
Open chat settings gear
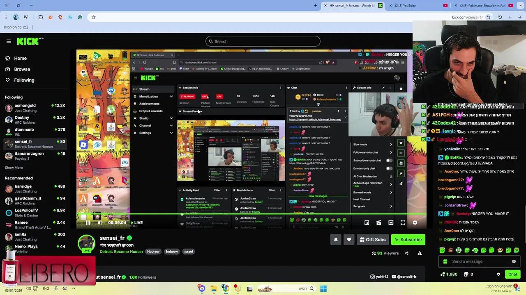[498, 275]
